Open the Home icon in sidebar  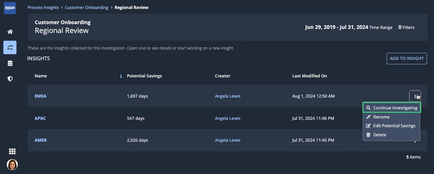[x=10, y=32]
